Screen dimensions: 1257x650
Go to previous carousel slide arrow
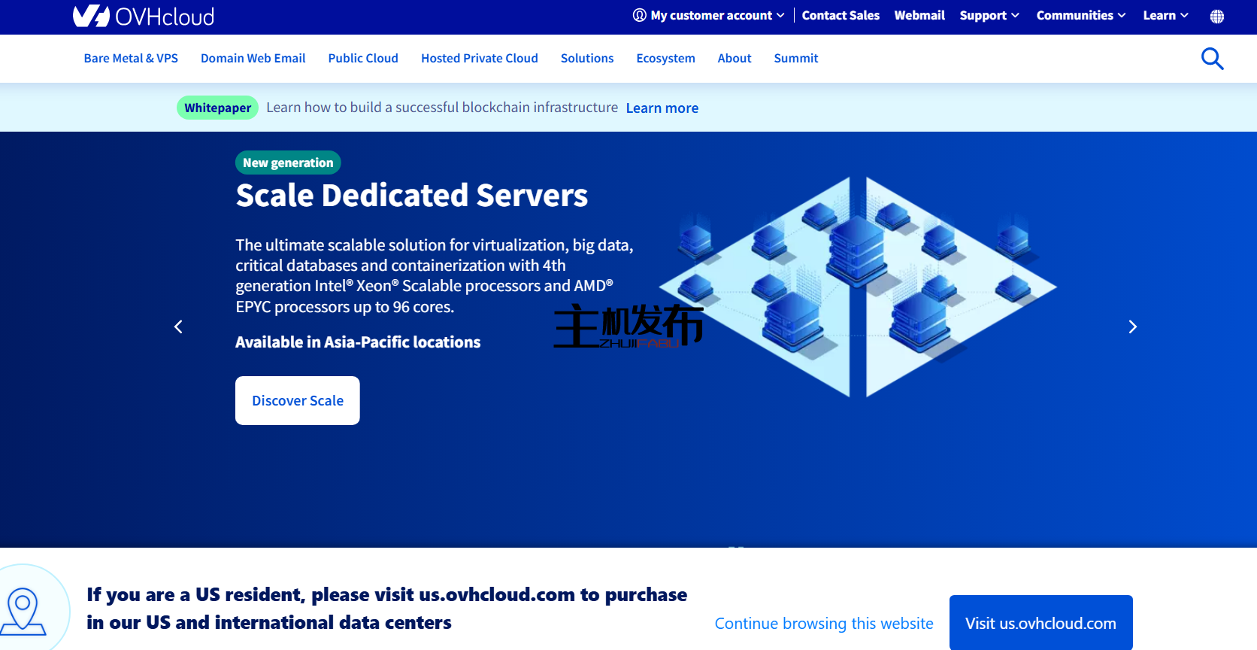(178, 327)
